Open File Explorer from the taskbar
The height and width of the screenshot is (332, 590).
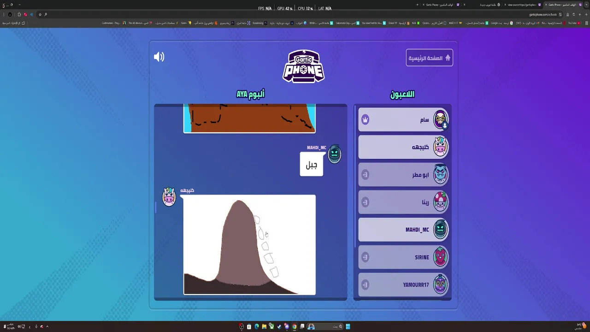coord(264,326)
